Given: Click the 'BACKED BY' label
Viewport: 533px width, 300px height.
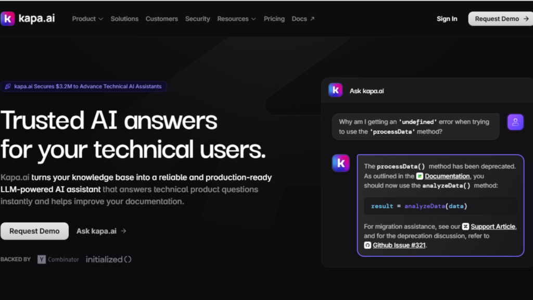Looking at the screenshot, I should (16, 259).
